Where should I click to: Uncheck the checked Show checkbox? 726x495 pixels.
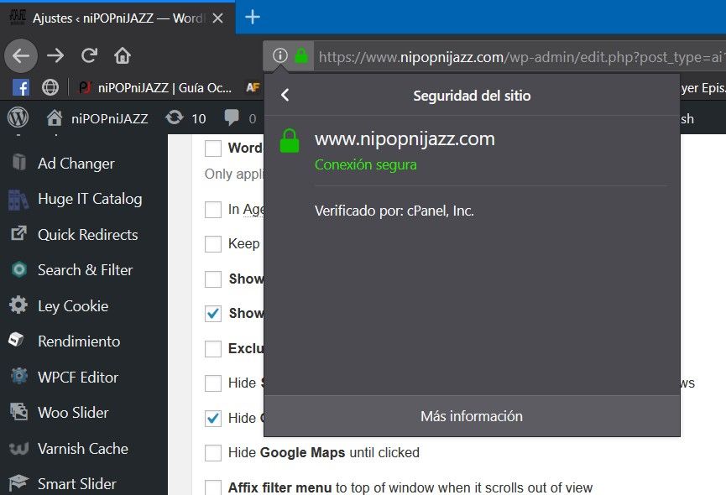pos(213,314)
